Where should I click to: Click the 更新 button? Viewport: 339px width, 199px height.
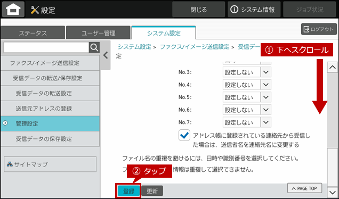click(152, 191)
